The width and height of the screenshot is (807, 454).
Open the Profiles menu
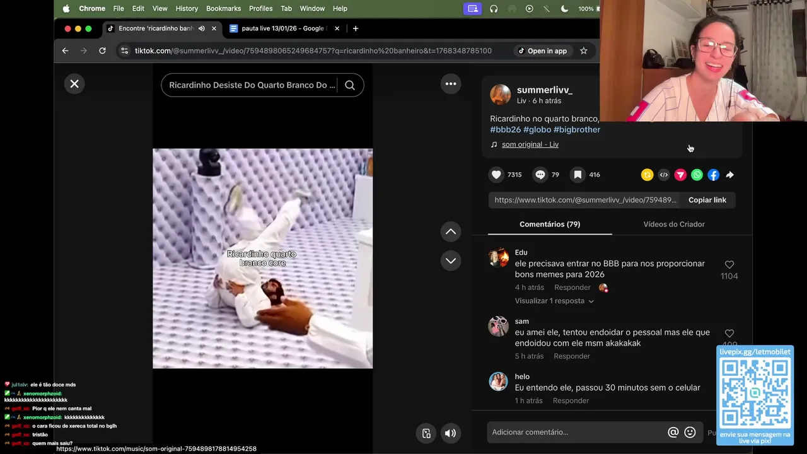260,9
